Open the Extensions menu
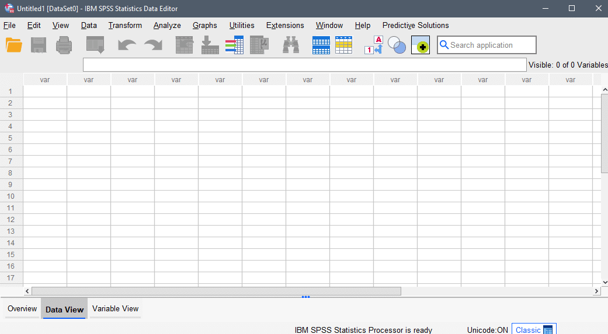The image size is (608, 334). pyautogui.click(x=285, y=26)
